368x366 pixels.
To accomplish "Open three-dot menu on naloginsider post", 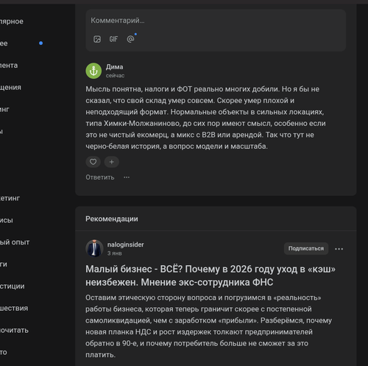I will tap(339, 249).
